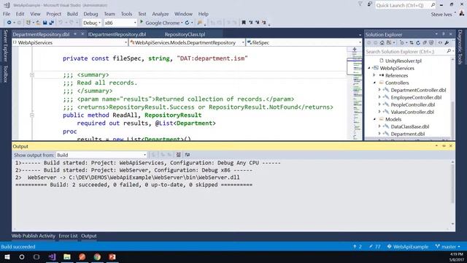The image size is (467, 263).
Task: Click the Steve Ives account name
Action: (441, 14)
